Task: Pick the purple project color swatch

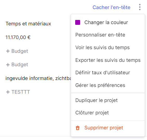Action: 78,22
